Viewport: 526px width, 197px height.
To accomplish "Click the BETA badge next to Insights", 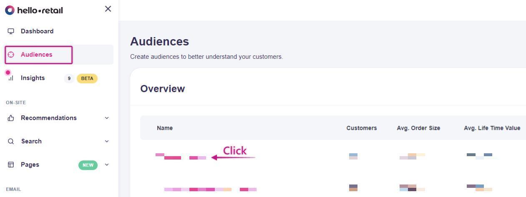I will [x=87, y=78].
